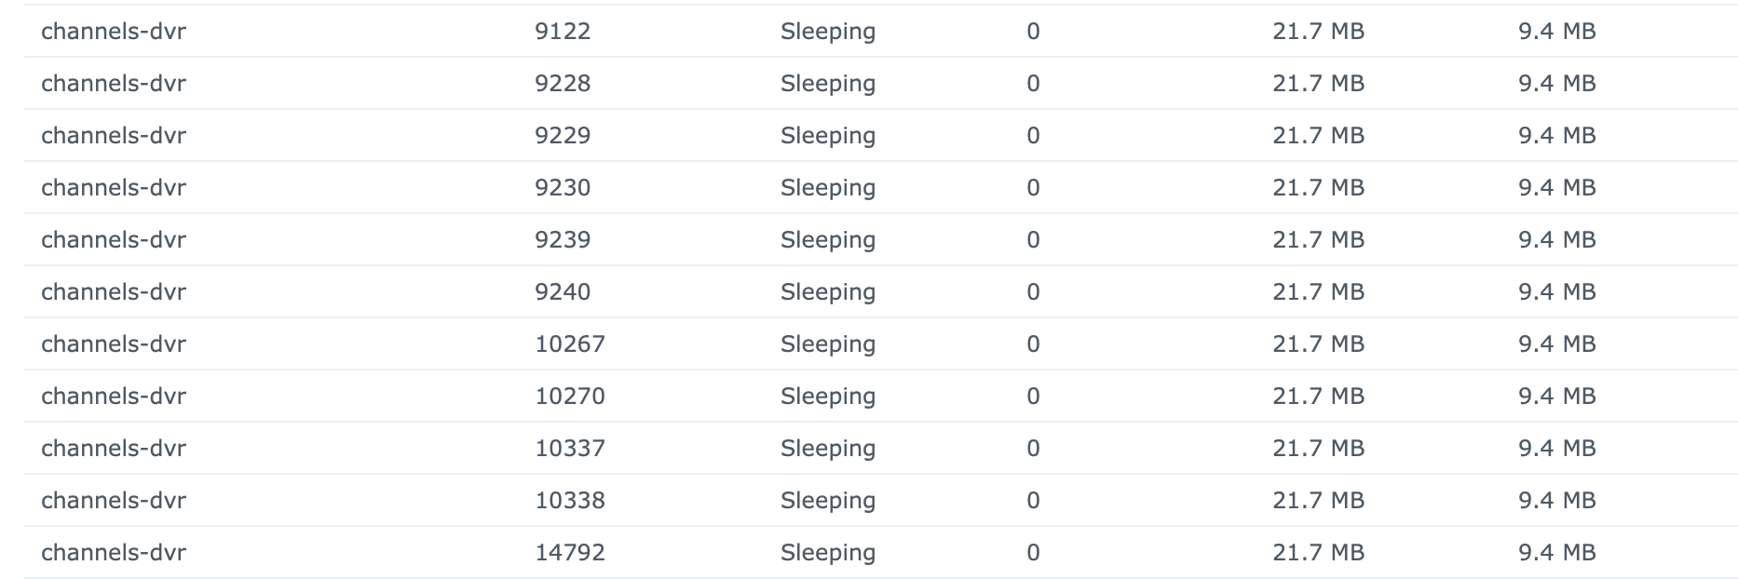Highlight the process with PID 9239
Image resolution: width=1738 pixels, height=579 pixels.
pos(563,240)
